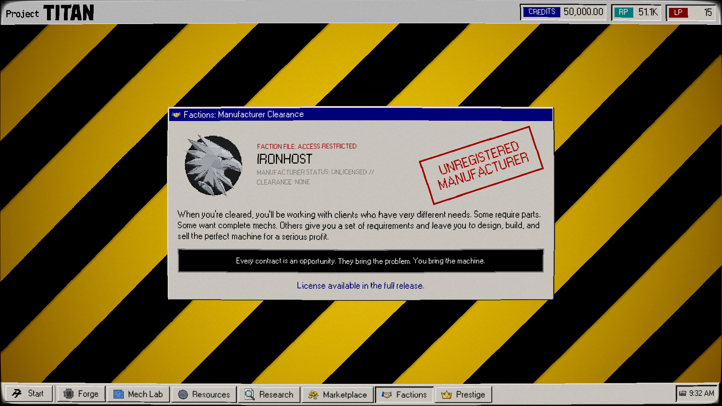
Task: Click the Every contract is an opportunity banner
Action: (x=361, y=261)
